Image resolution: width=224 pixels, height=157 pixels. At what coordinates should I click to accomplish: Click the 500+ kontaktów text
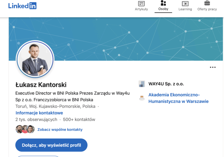point(79,119)
